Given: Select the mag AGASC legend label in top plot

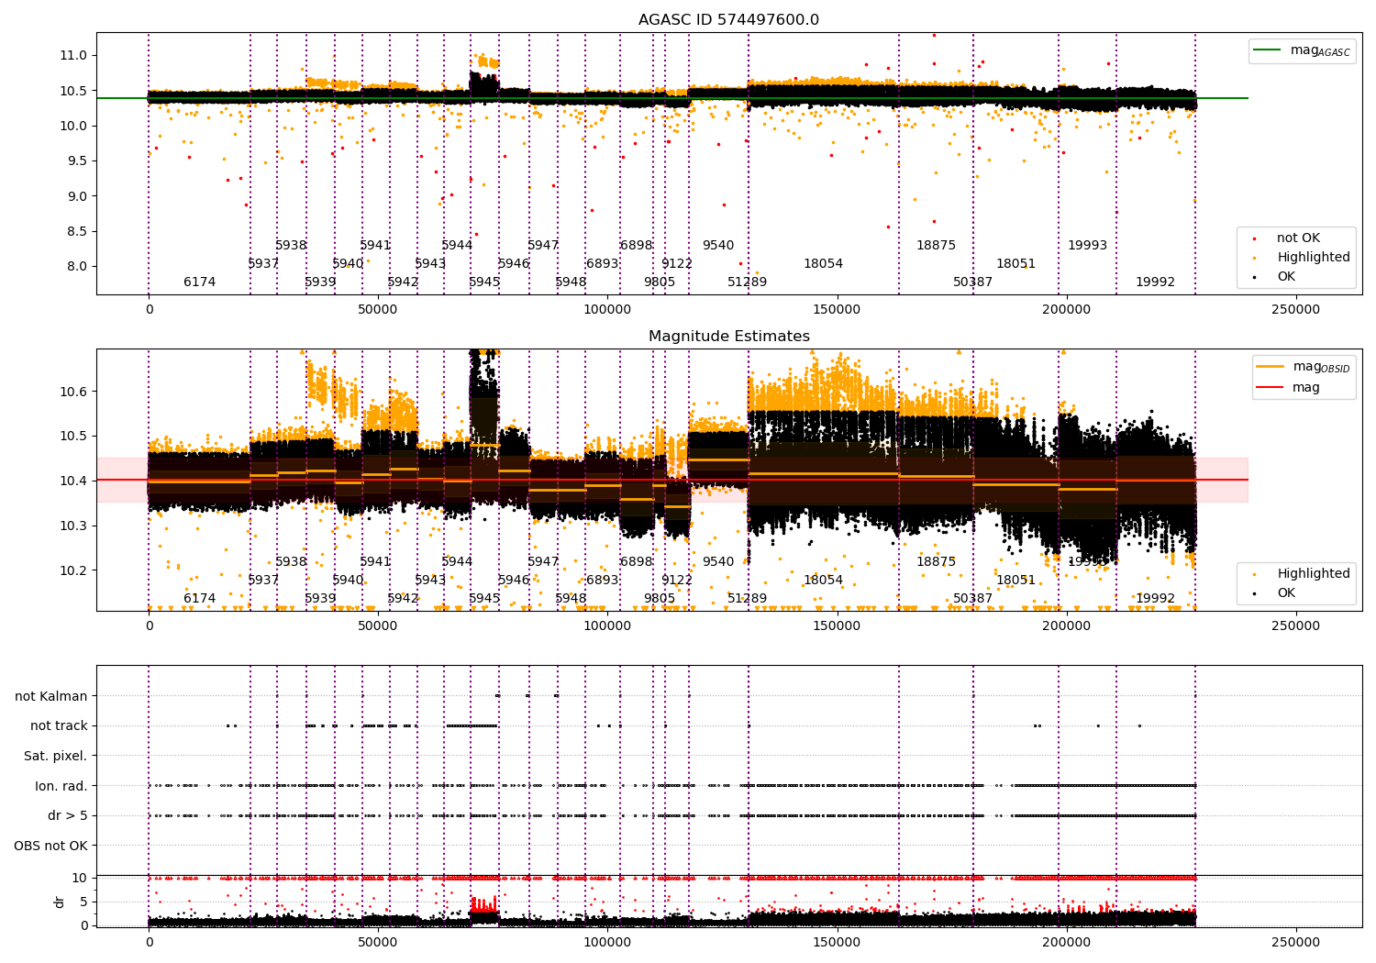Looking at the screenshot, I should point(1320,50).
